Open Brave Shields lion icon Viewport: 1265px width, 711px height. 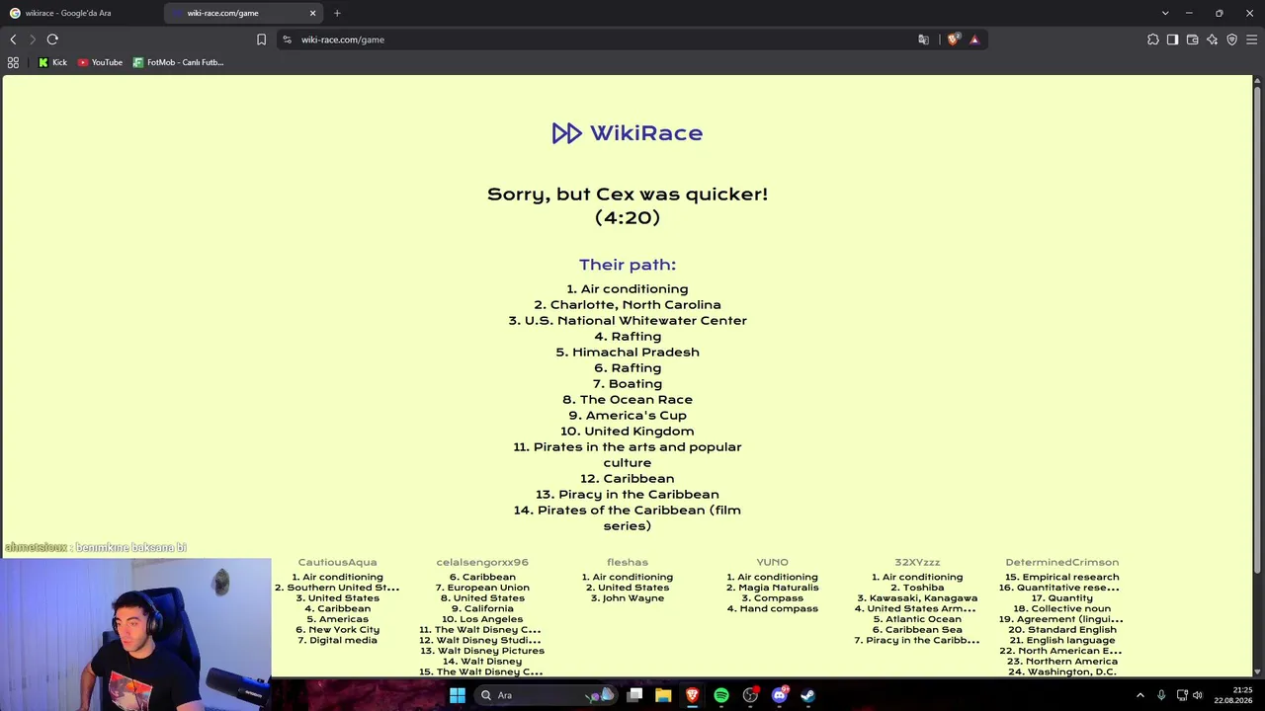tap(953, 39)
